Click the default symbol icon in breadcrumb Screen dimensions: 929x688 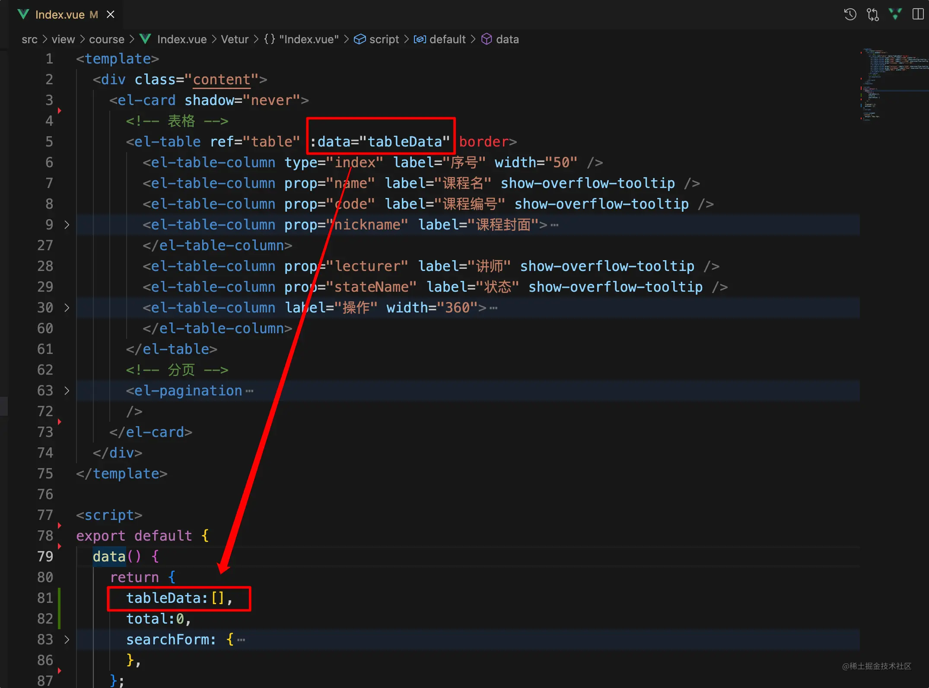point(420,39)
